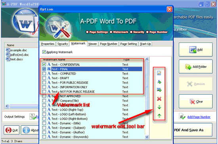Click the A icon of Text - COMPLETED row
This screenshot has height=144, width=218.
coord(49,73)
